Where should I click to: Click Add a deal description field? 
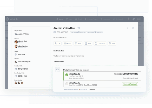pos(60,37)
